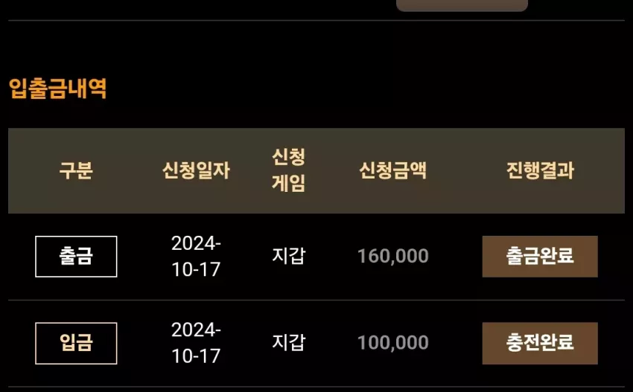Click the withdrawal row date 2024-10-17
Image resolution: width=633 pixels, height=392 pixels.
pyautogui.click(x=196, y=257)
